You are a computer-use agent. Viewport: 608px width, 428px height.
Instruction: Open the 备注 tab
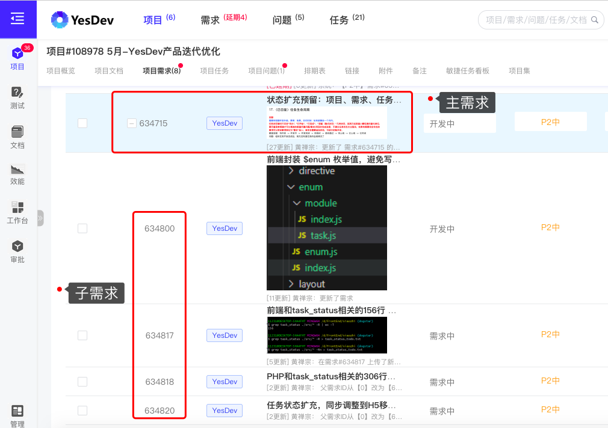coord(420,71)
